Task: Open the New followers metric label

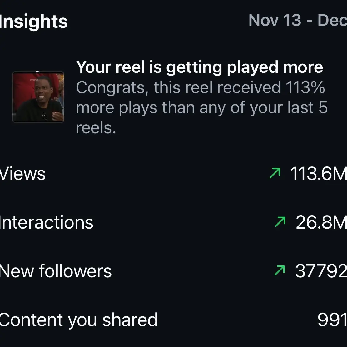Action: pos(56,271)
